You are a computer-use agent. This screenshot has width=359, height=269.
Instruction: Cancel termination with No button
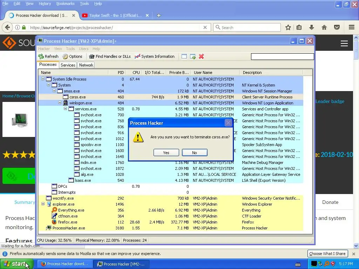click(x=195, y=153)
